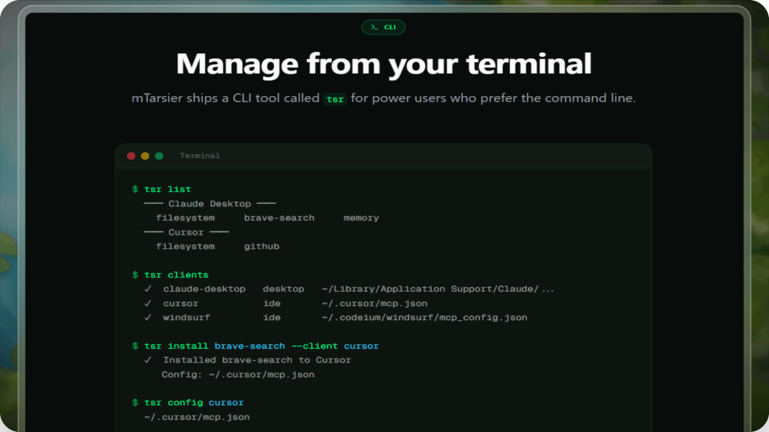
Task: Click the CLI badge above the heading
Action: tap(383, 27)
